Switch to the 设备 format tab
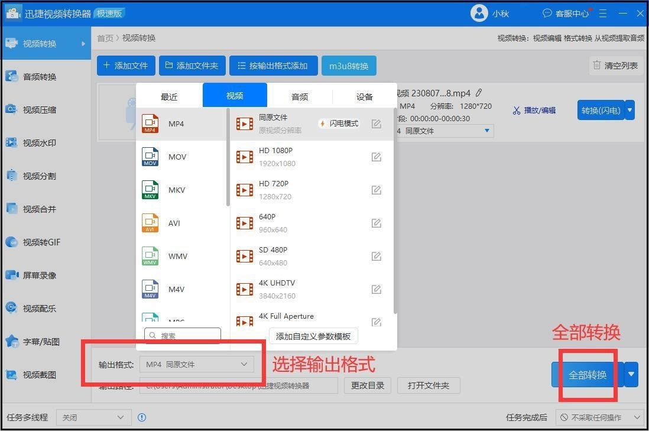 pyautogui.click(x=365, y=97)
